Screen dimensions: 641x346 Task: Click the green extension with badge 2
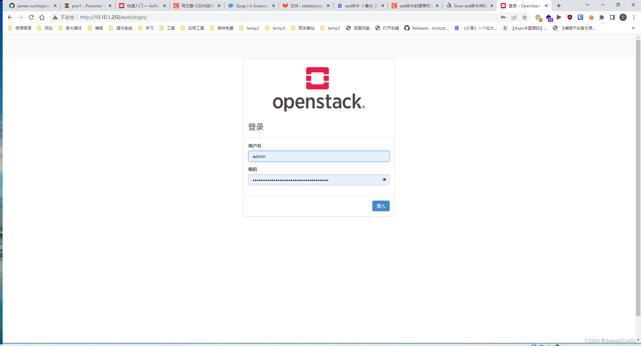(538, 18)
